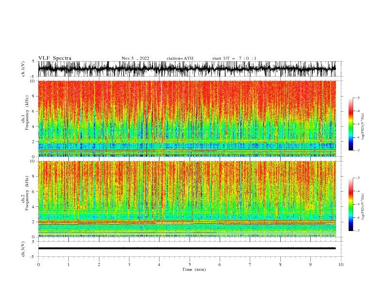Click the time axis tick label "6"
This screenshot has width=384, height=297.
pos(220,264)
